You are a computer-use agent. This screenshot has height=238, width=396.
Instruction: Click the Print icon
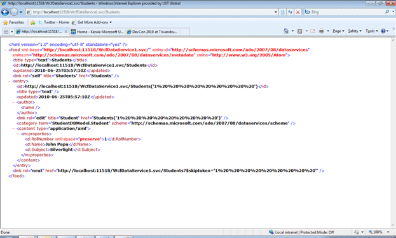tap(321, 31)
